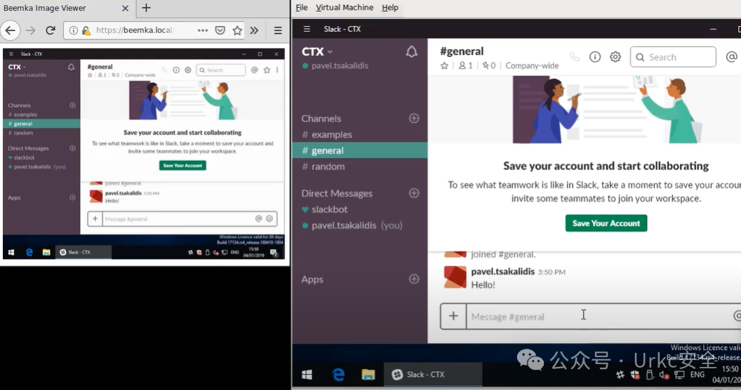Open channel settings gear in VM Slack

coord(615,57)
